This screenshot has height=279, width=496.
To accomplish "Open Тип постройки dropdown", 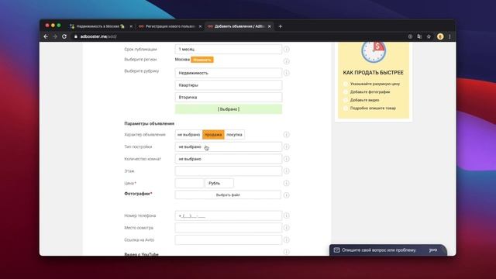I will pos(229,146).
